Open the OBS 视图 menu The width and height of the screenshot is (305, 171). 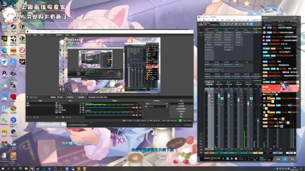point(42,35)
